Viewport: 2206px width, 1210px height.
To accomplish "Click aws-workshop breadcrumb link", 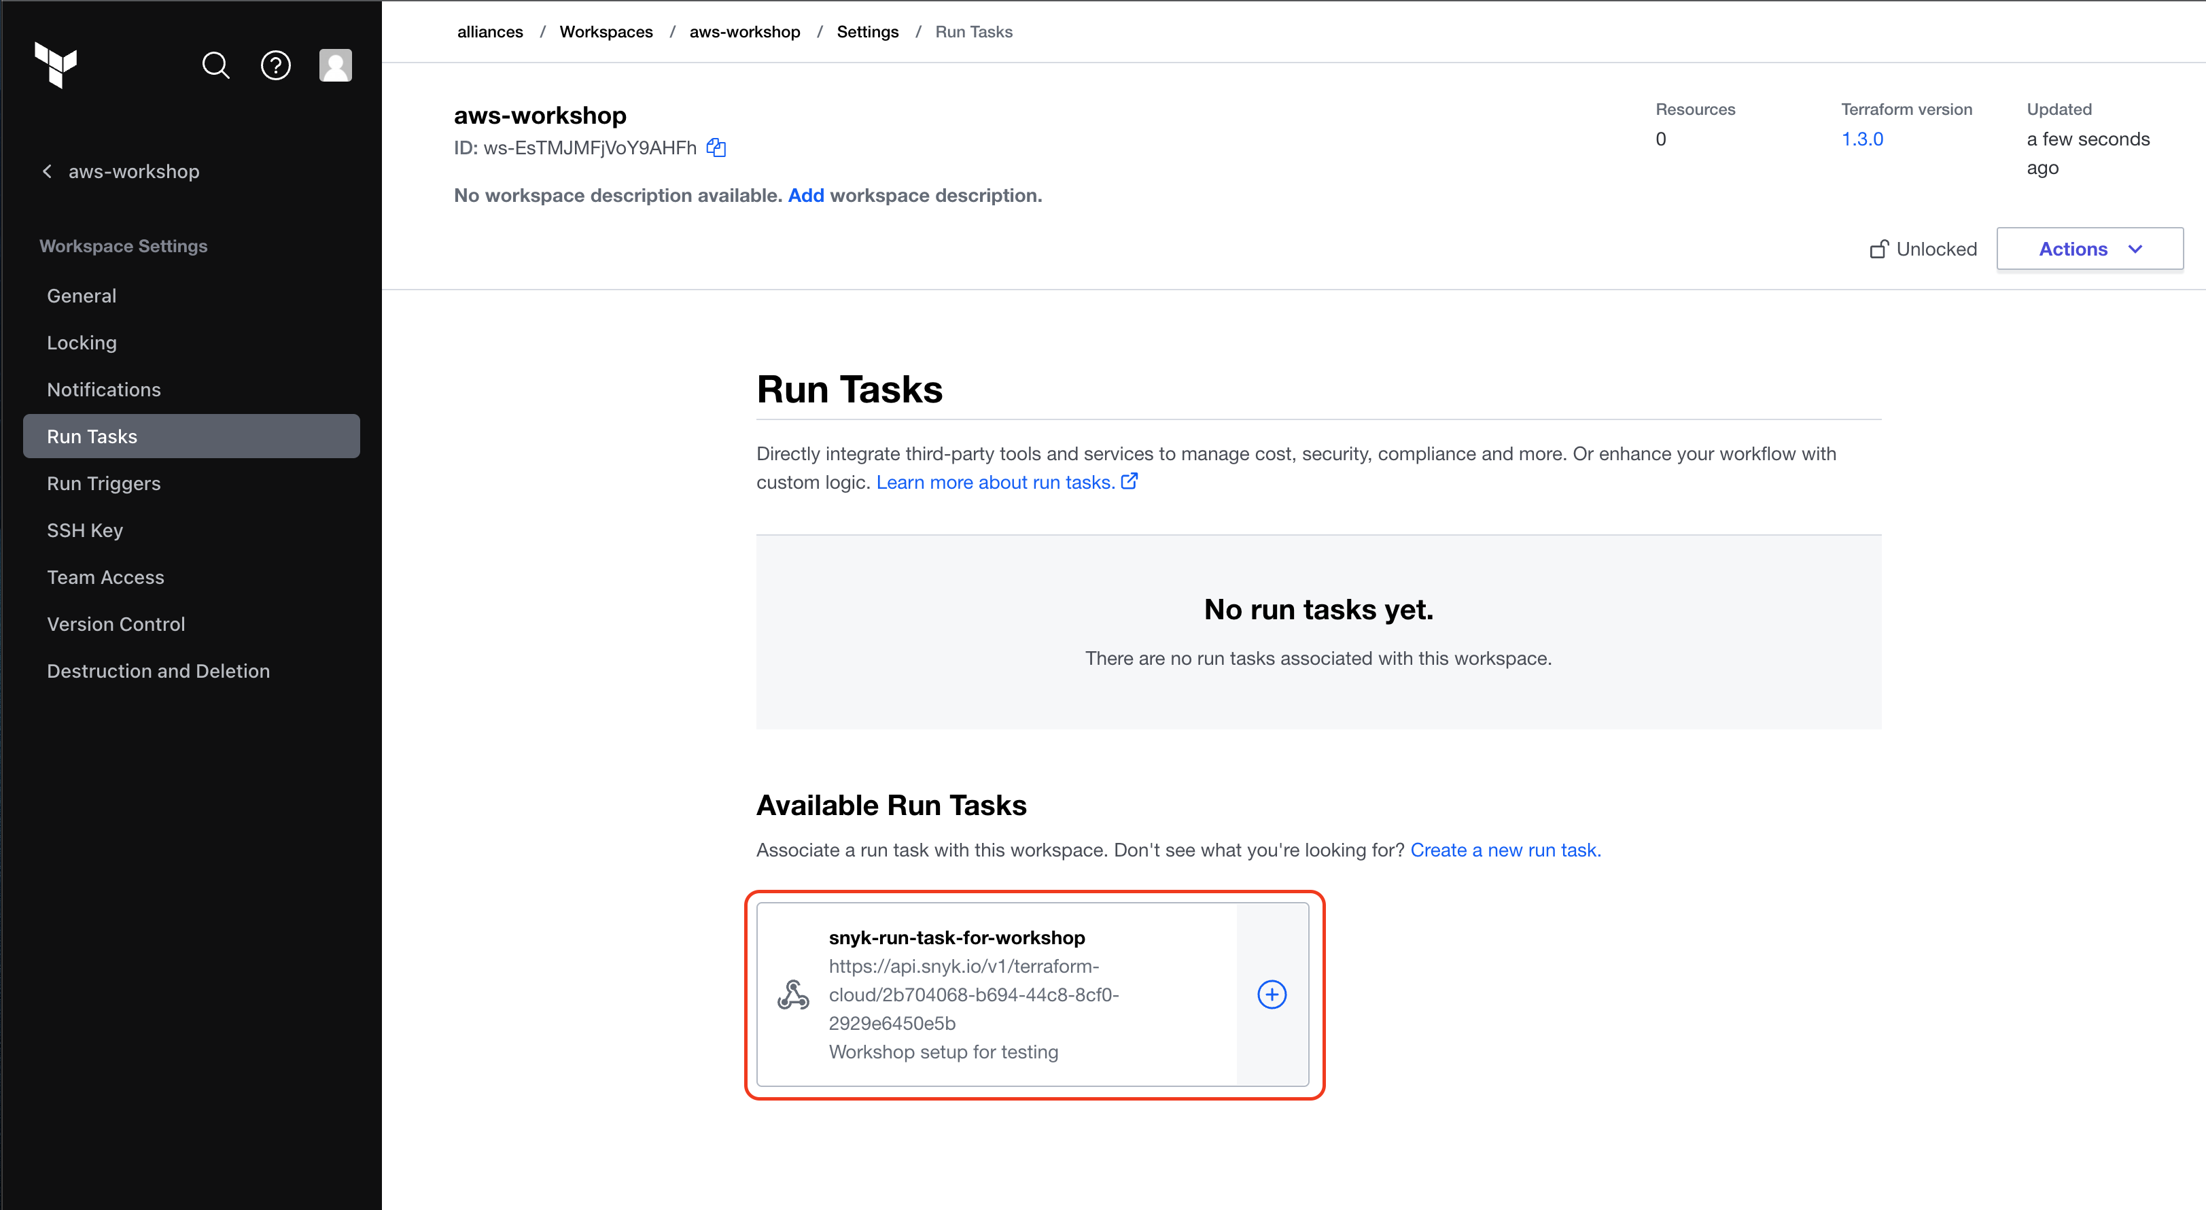I will tap(745, 32).
